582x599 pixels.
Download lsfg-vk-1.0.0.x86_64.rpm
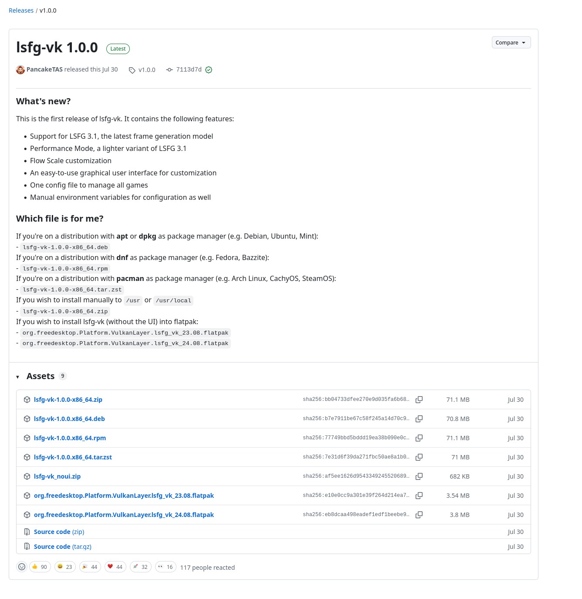pyautogui.click(x=70, y=438)
